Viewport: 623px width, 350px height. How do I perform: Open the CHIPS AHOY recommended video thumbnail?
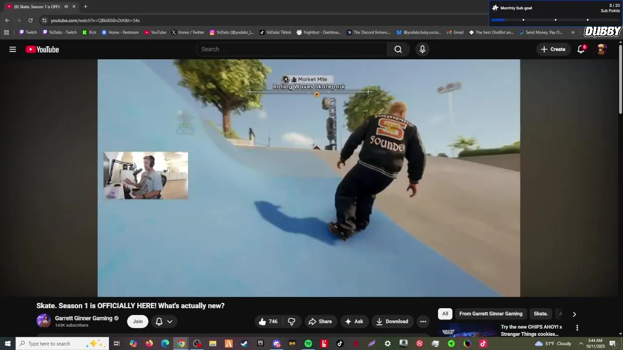(468, 330)
